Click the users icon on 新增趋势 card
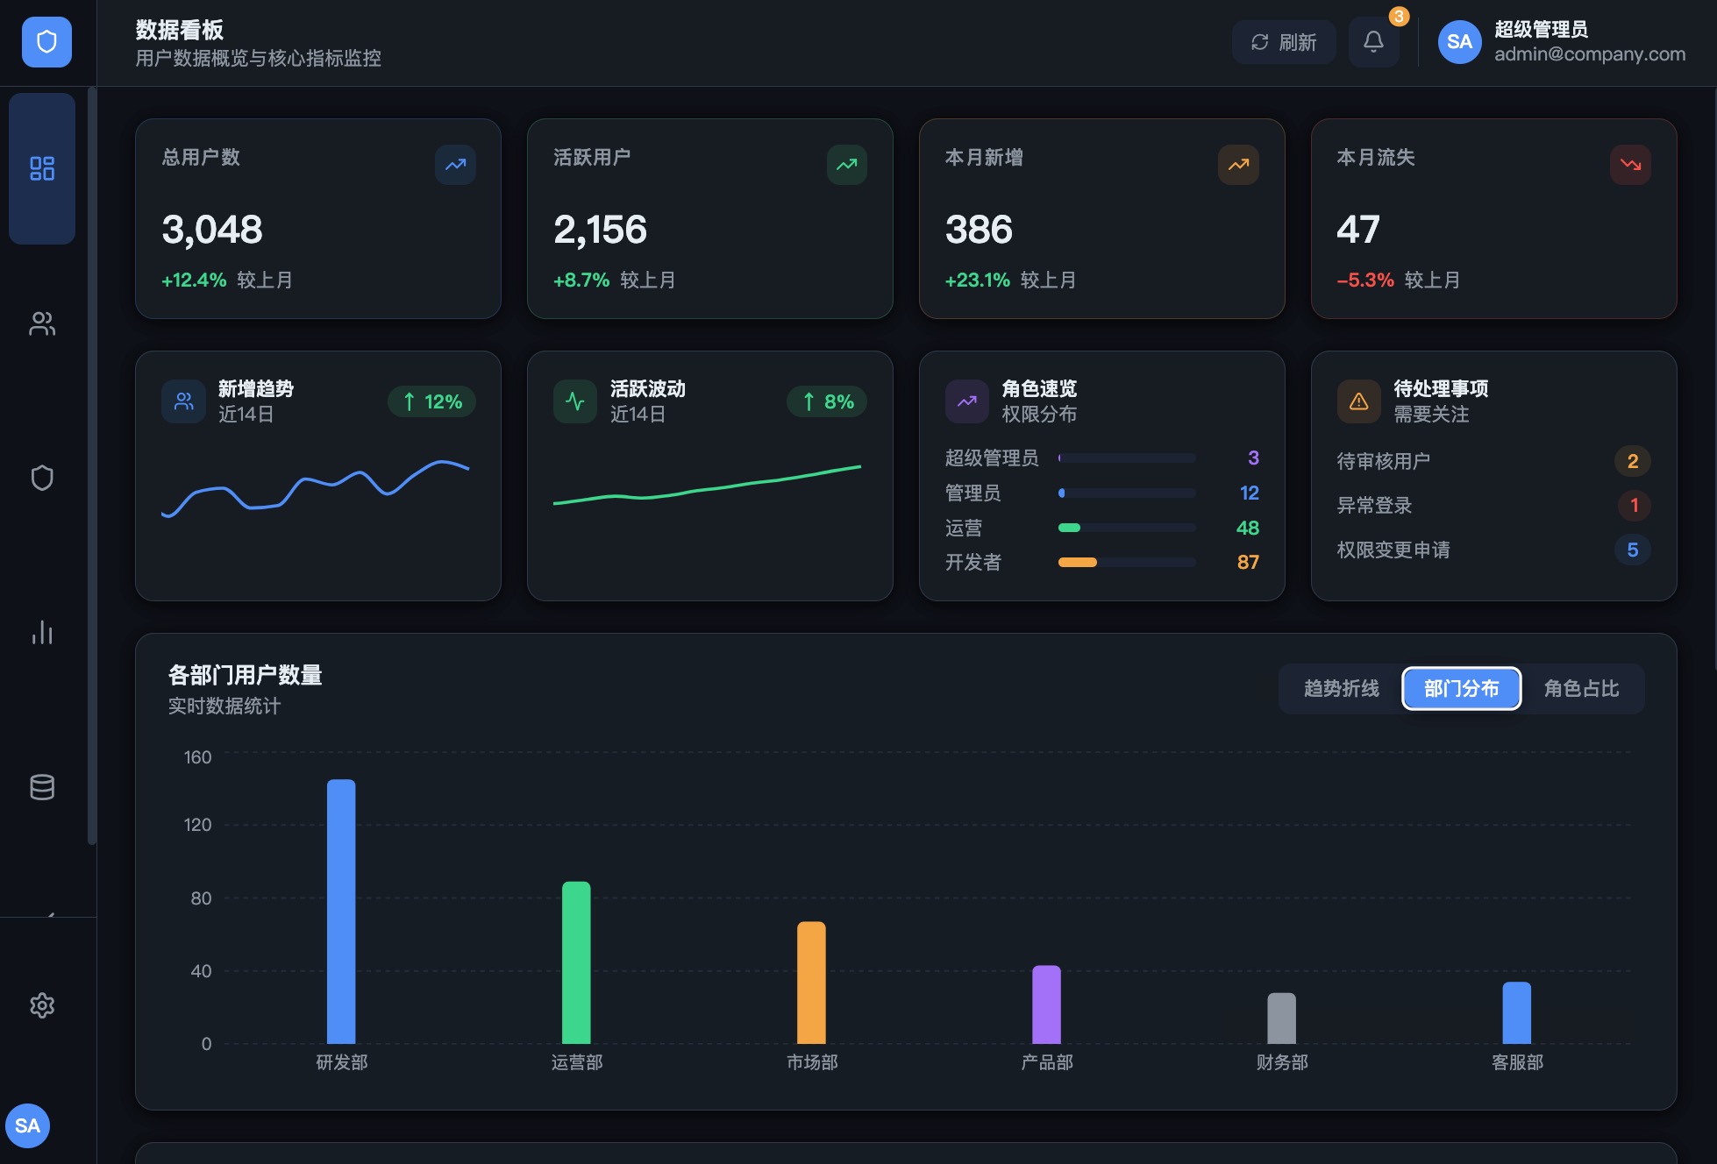This screenshot has width=1717, height=1164. coord(183,401)
